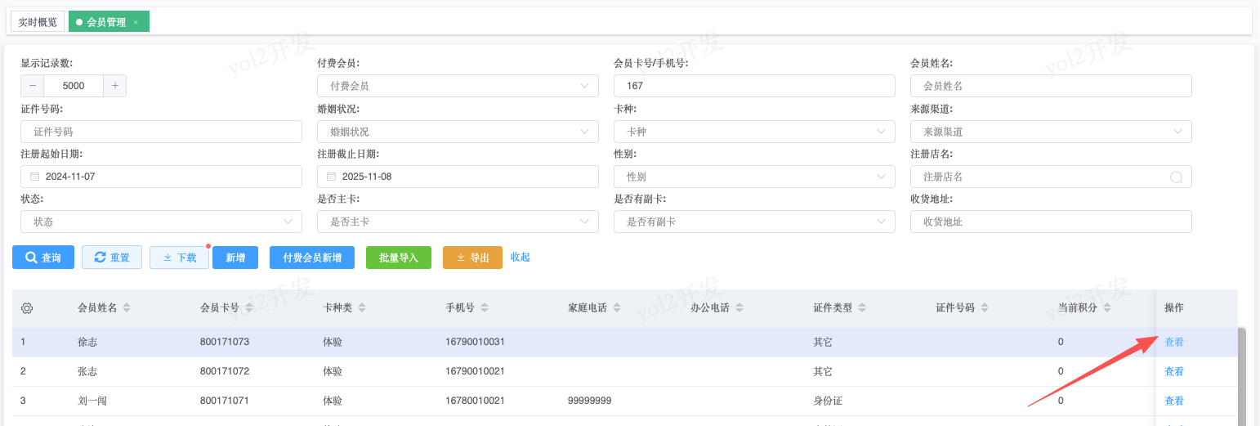Select the 身份证 ID type cell
Screen dimensions: 1260x426
click(x=828, y=401)
